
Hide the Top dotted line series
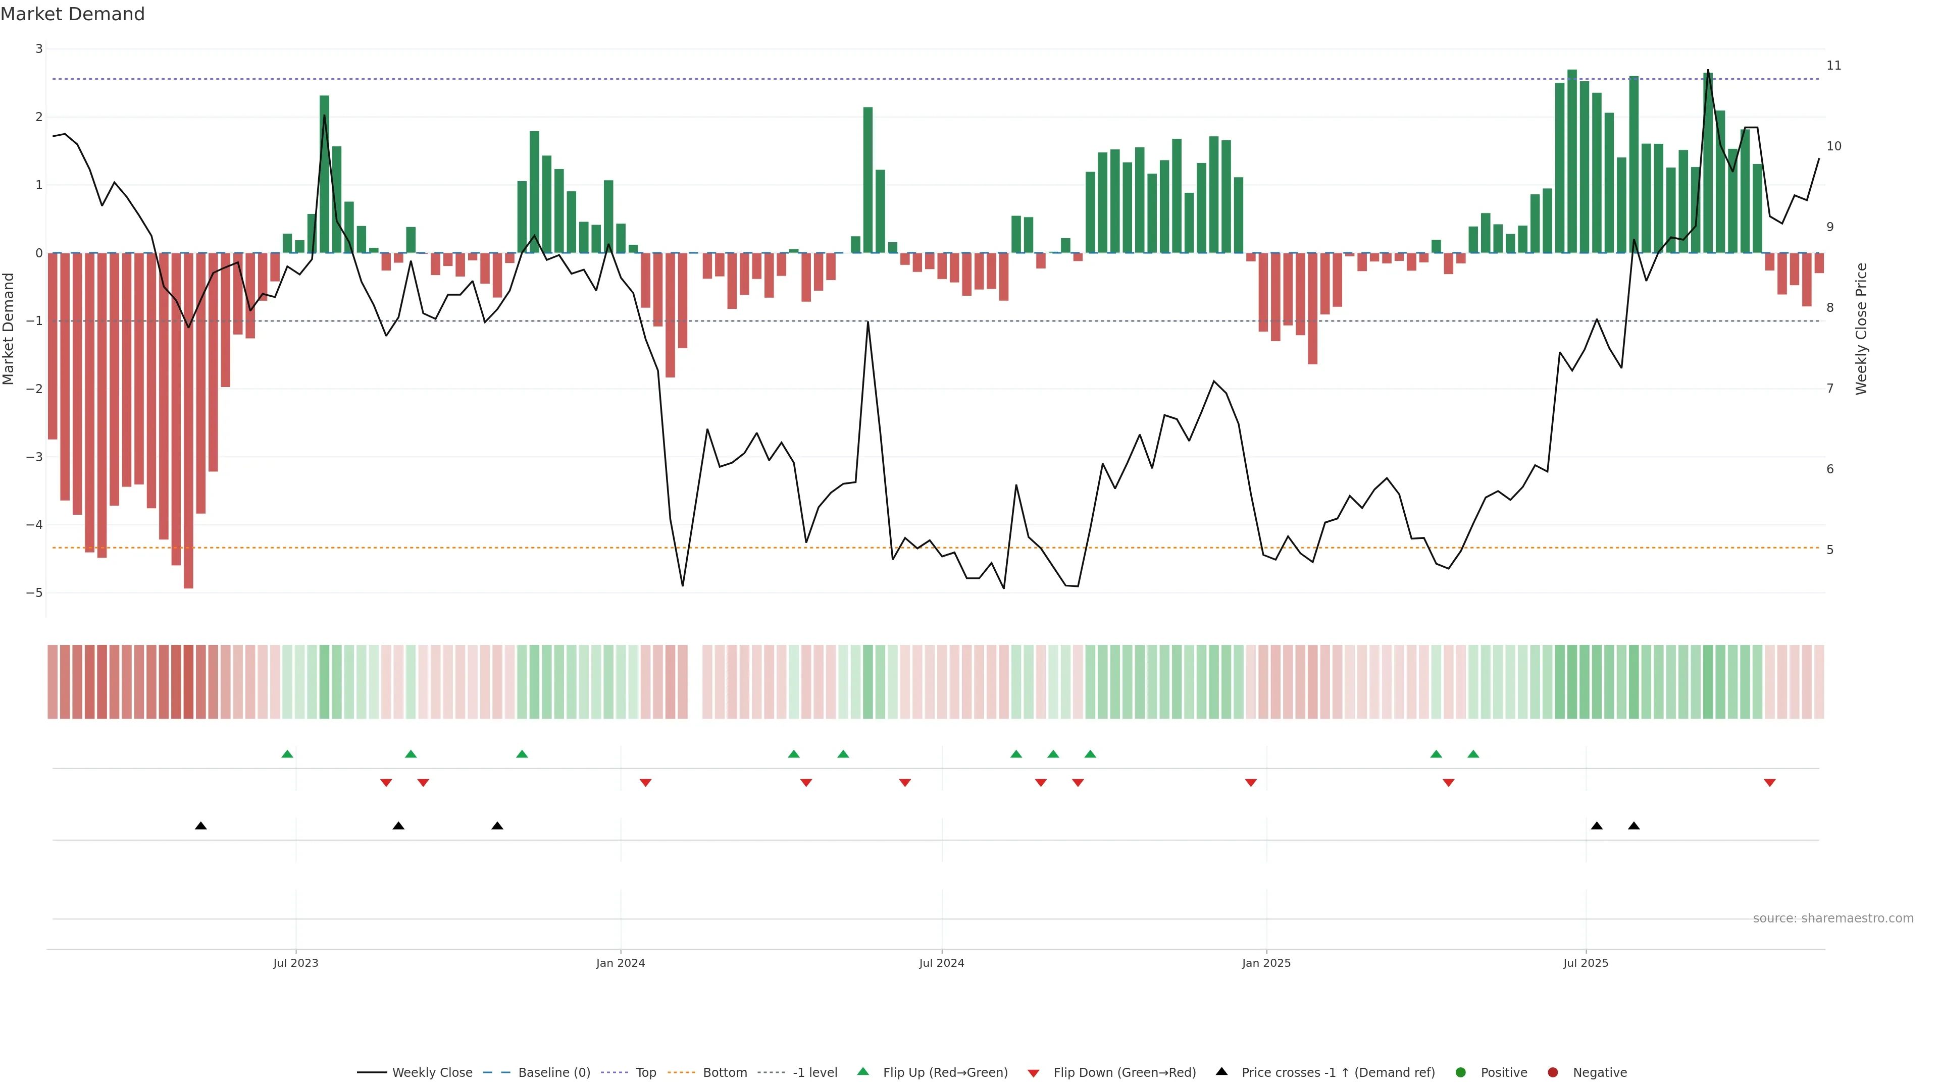645,1073
